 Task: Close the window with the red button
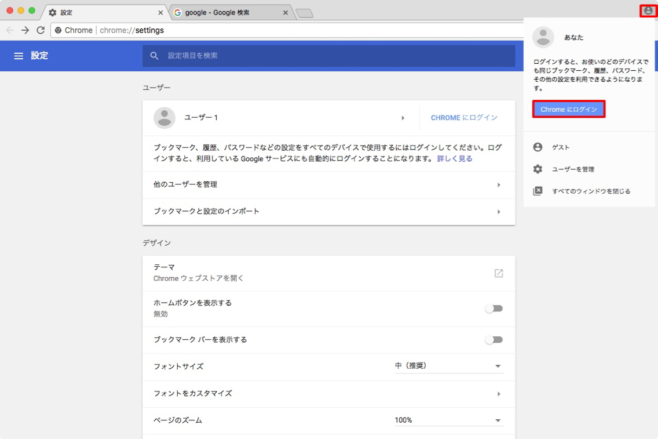click(10, 10)
